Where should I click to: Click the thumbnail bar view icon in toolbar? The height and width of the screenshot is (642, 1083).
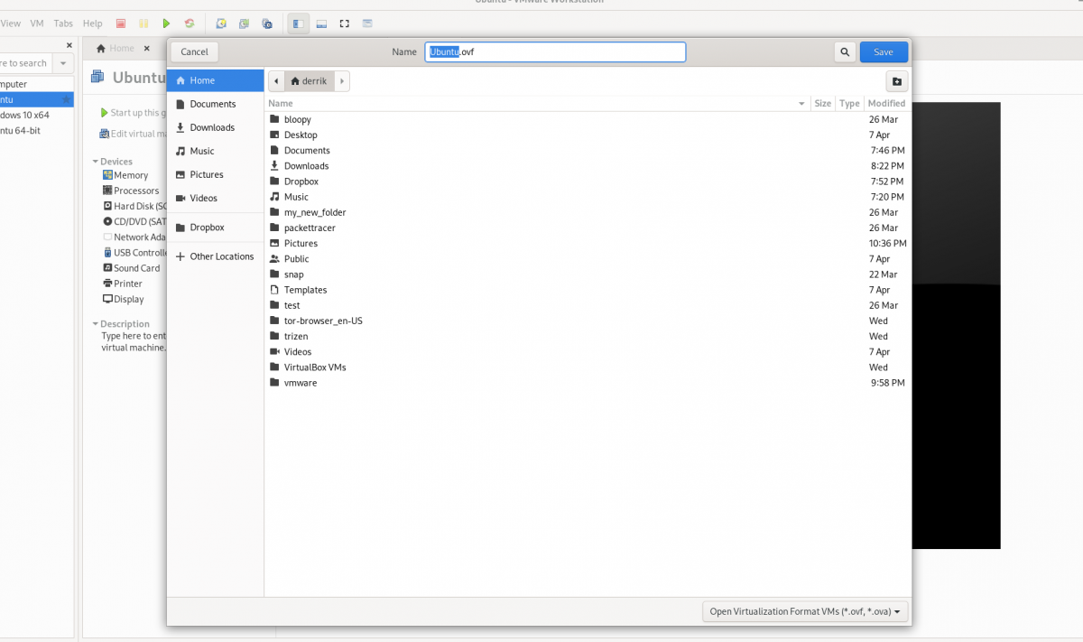click(x=321, y=23)
